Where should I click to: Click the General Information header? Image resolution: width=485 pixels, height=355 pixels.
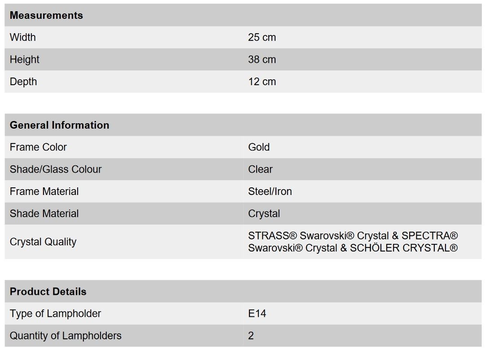59,125
